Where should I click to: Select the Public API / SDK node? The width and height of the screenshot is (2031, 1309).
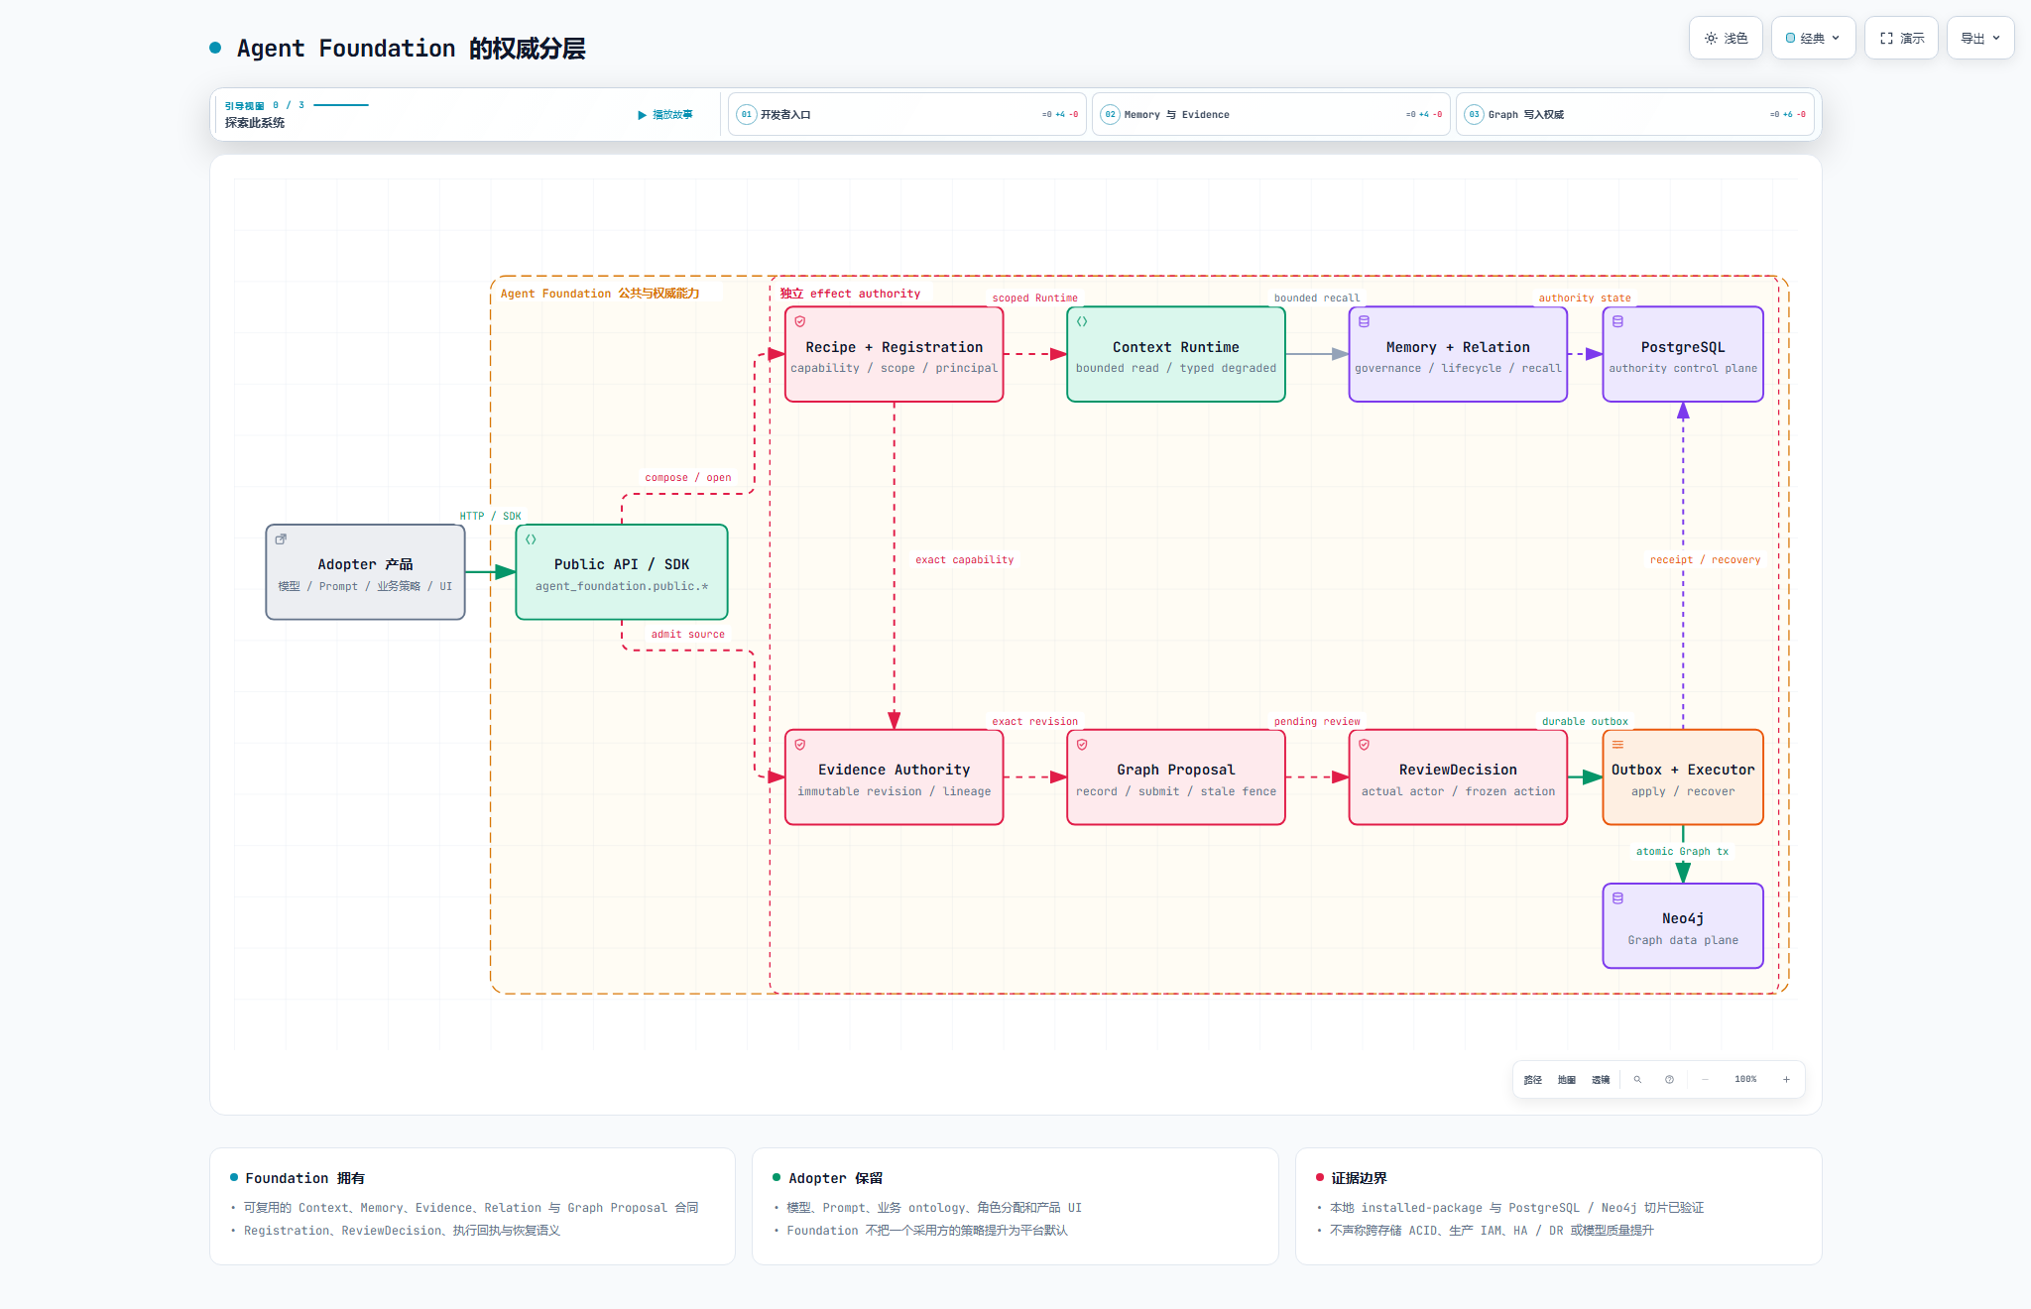[x=622, y=572]
